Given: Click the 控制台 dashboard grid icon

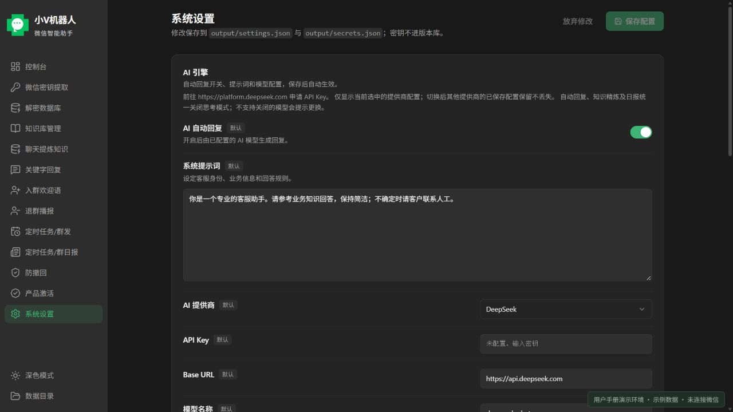Looking at the screenshot, I should point(15,67).
